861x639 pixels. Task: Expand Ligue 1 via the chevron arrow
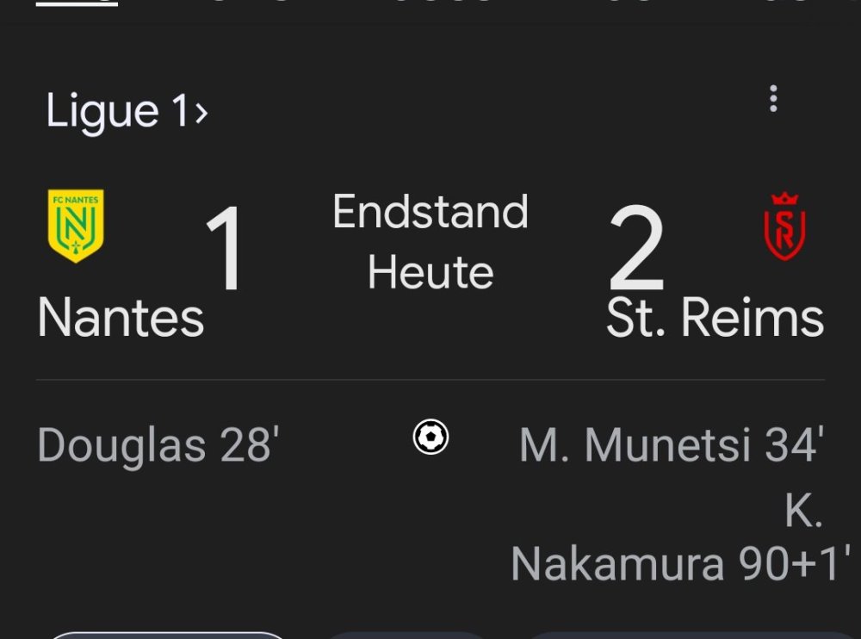201,113
